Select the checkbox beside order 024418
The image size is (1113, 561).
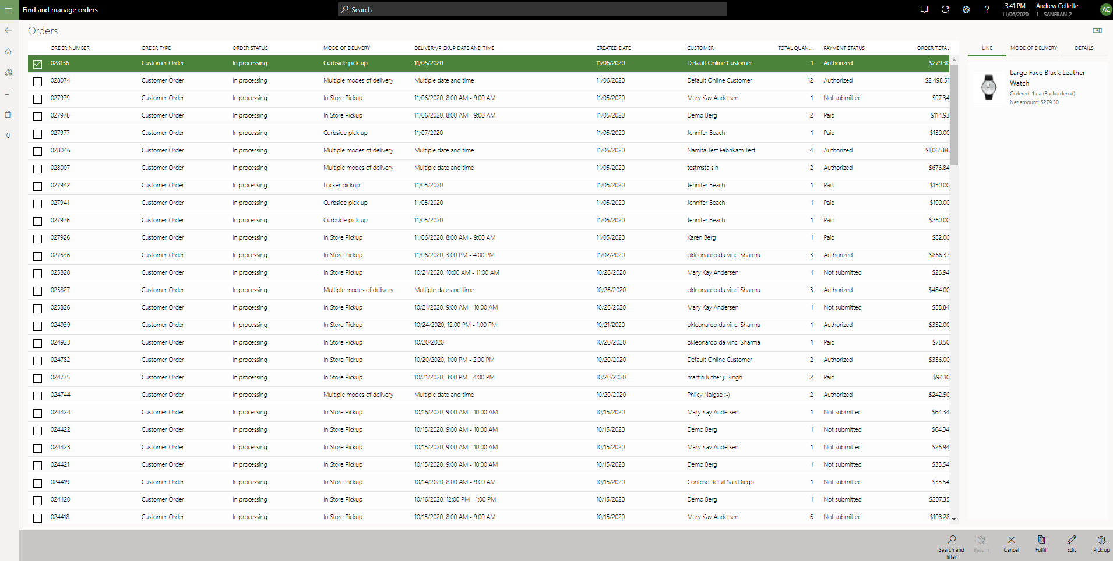(37, 518)
